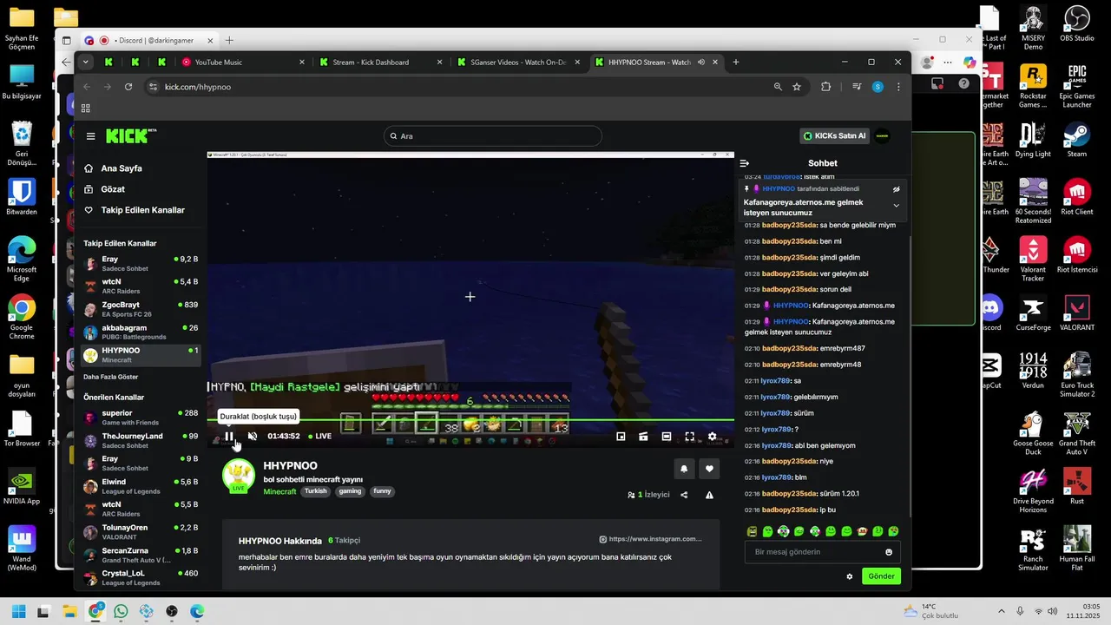Screen dimensions: 1111x625
Task: Focus the Ara search box
Action: coord(493,136)
